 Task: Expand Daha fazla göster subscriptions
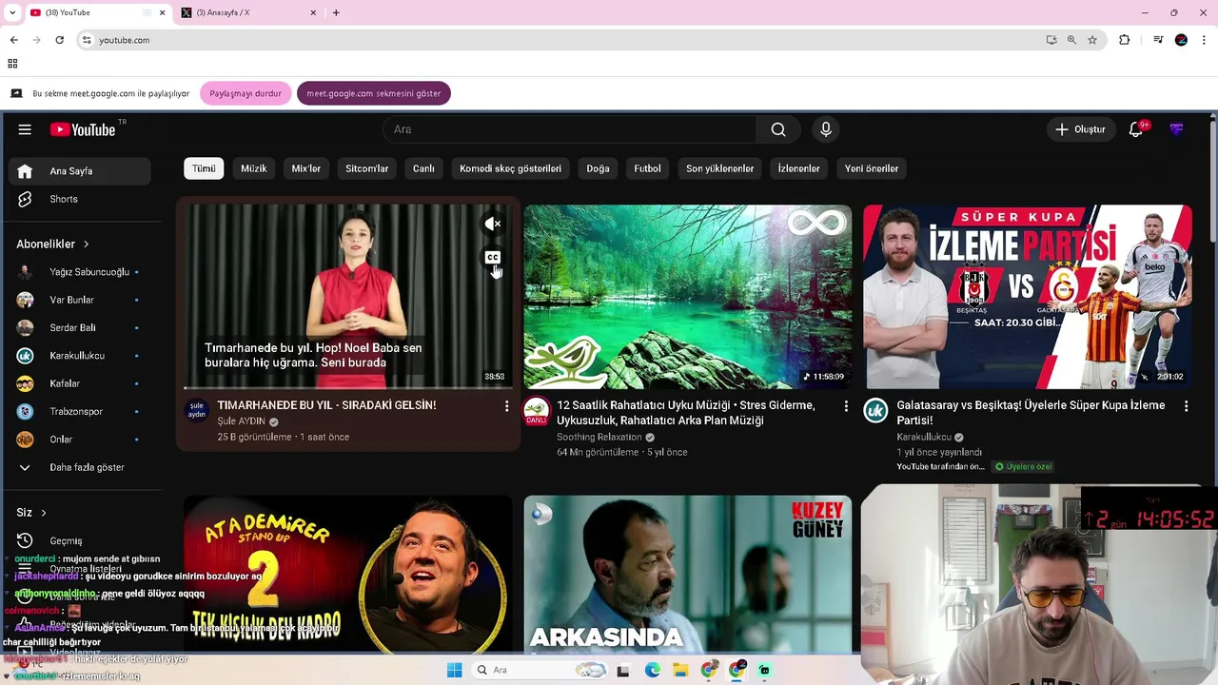coord(80,467)
